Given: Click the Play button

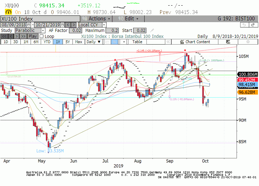Looking at the screenshot, I should 32,36.
